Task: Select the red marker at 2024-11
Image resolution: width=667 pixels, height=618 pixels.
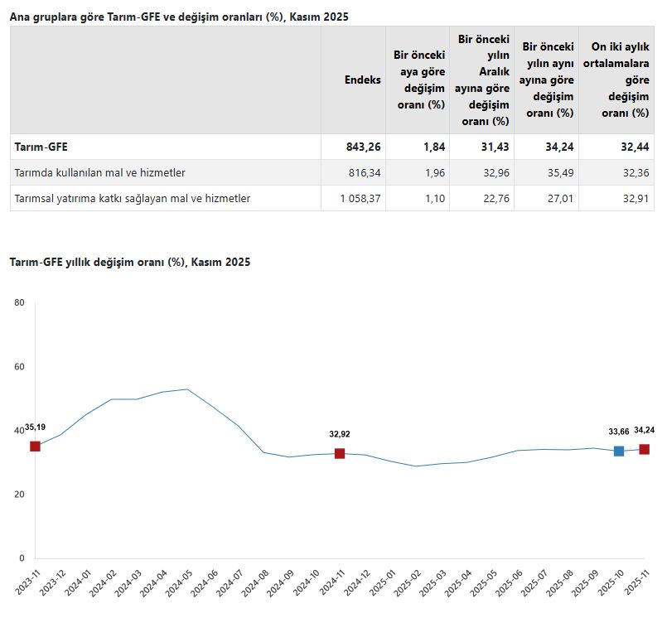Action: [x=340, y=453]
